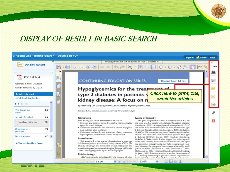Image resolution: width=230 pixels, height=172 pixels.
Task: Click the zoom in plus button
Action: click(x=170, y=67)
